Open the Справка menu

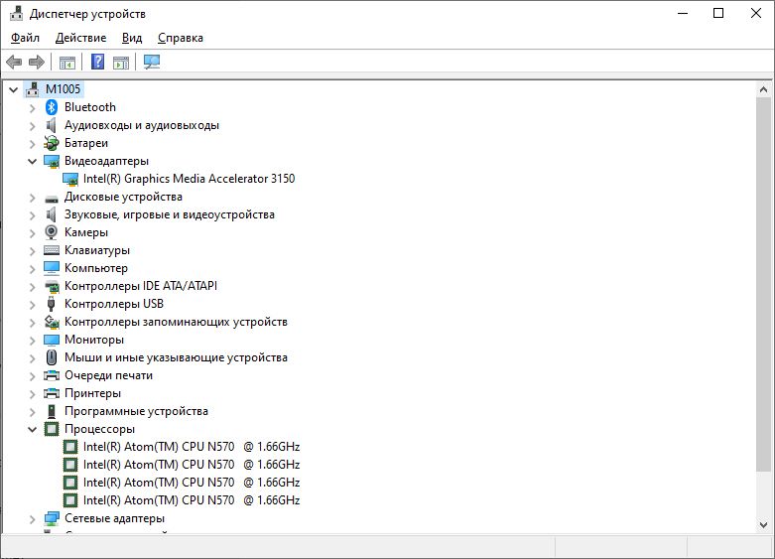click(181, 38)
